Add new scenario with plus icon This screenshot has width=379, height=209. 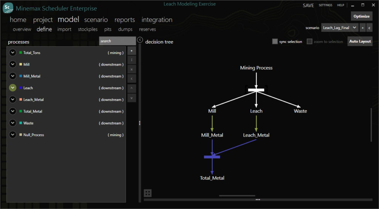(x=363, y=28)
